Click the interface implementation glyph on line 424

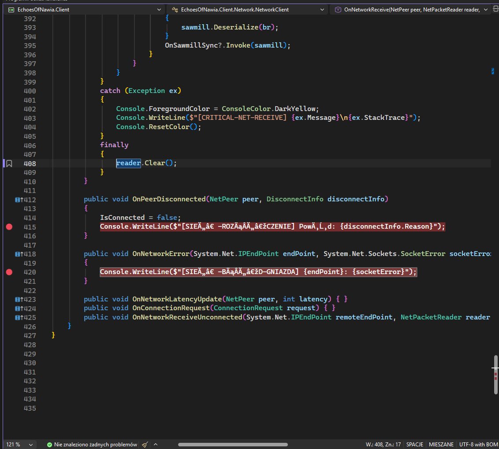pos(19,308)
